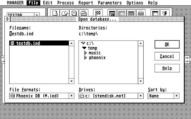The width and height of the screenshot is (191, 119).
Task: Click up arrow of directory list scrollbar
Action: 141,43
